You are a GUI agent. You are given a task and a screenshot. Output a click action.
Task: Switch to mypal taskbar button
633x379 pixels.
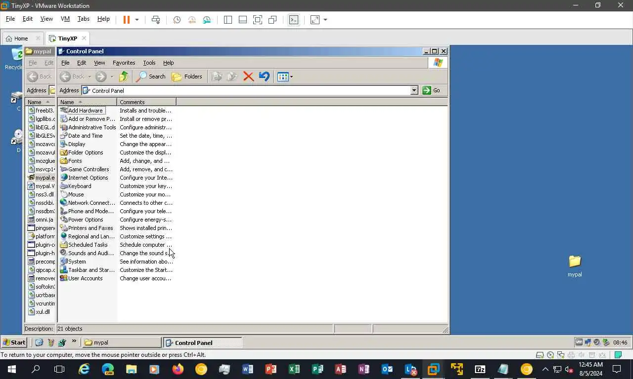click(122, 342)
